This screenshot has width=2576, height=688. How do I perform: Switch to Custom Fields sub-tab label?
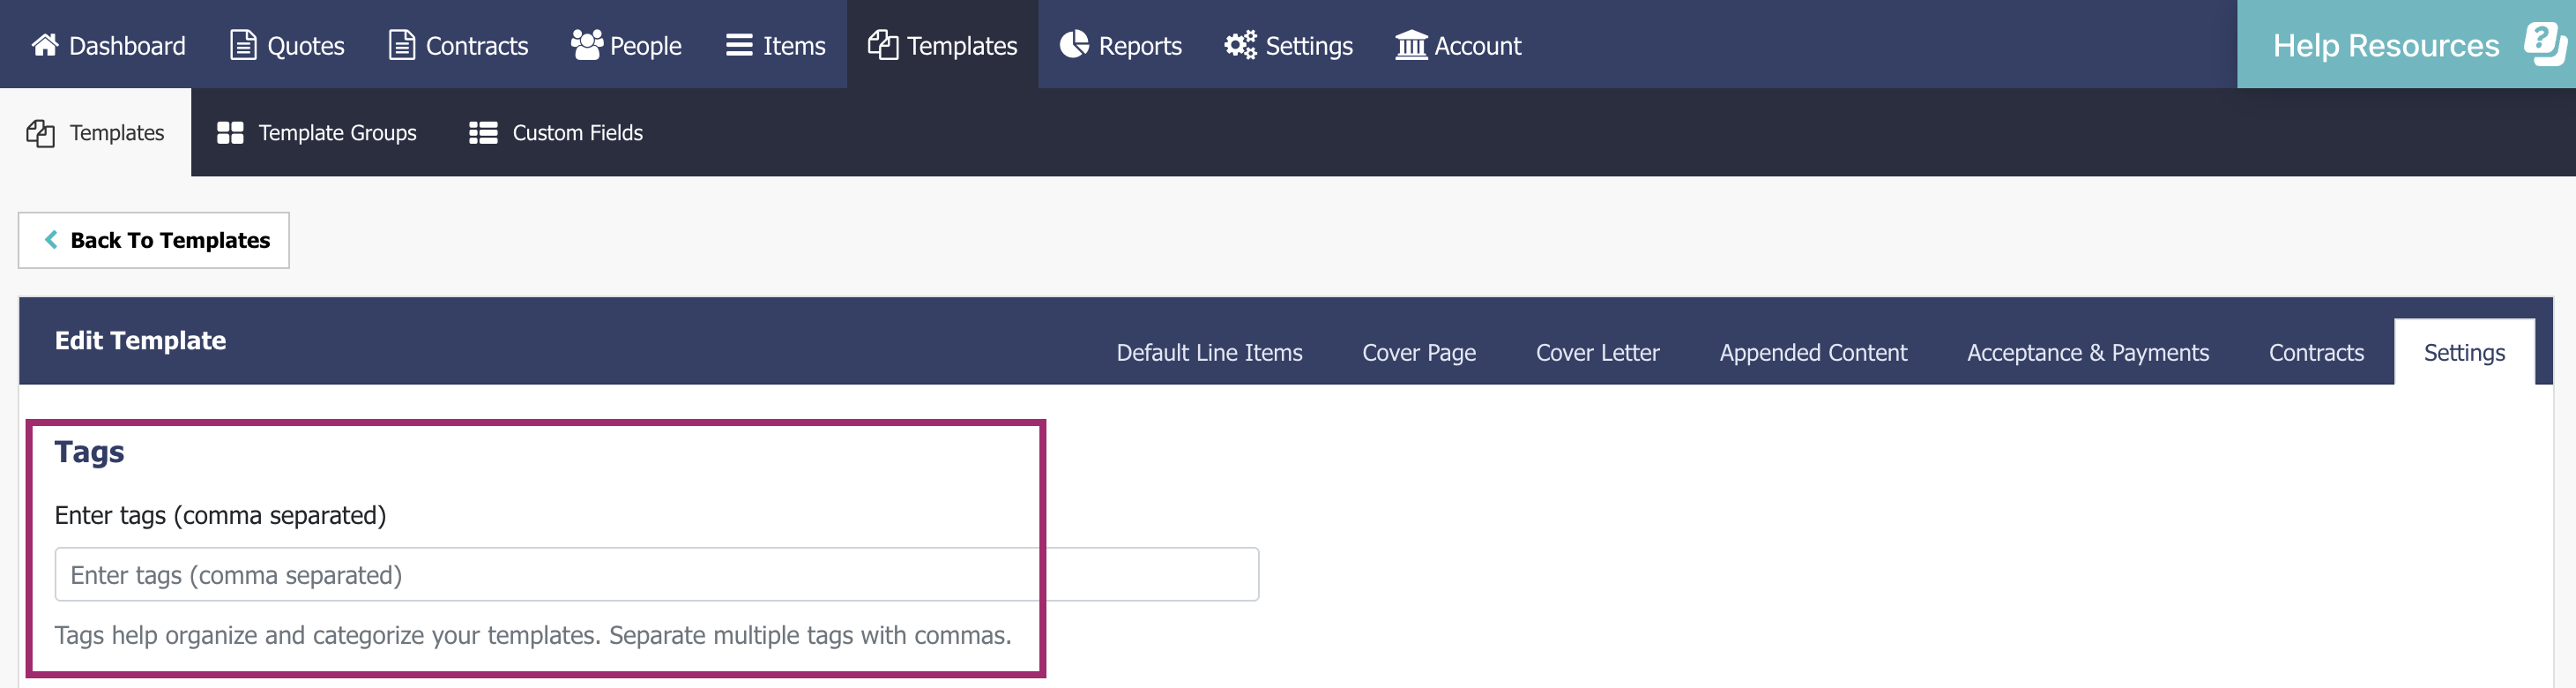coord(578,133)
